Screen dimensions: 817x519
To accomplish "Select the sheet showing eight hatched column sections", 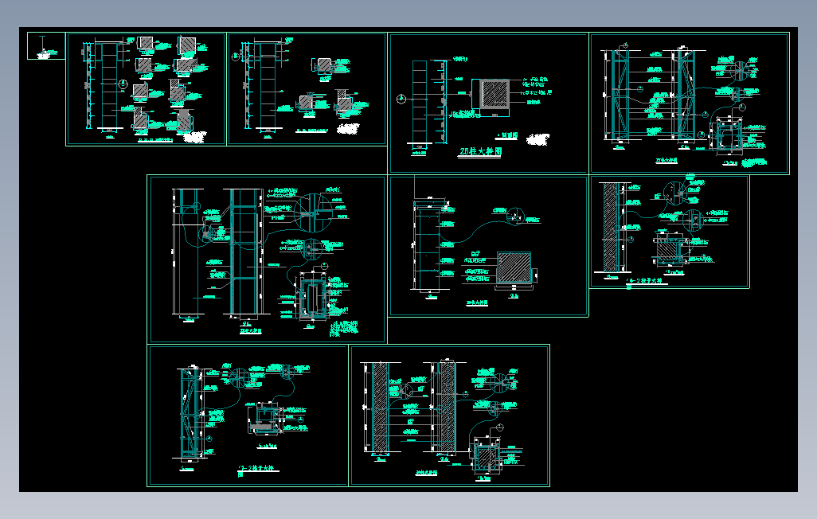I will pos(146,89).
